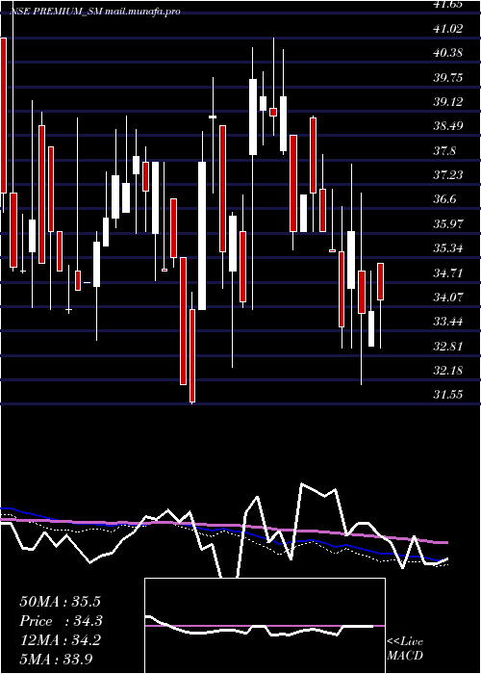Screen dimensions: 481x674
Task: Click the 37.8 price axis label
Action: [444, 151]
